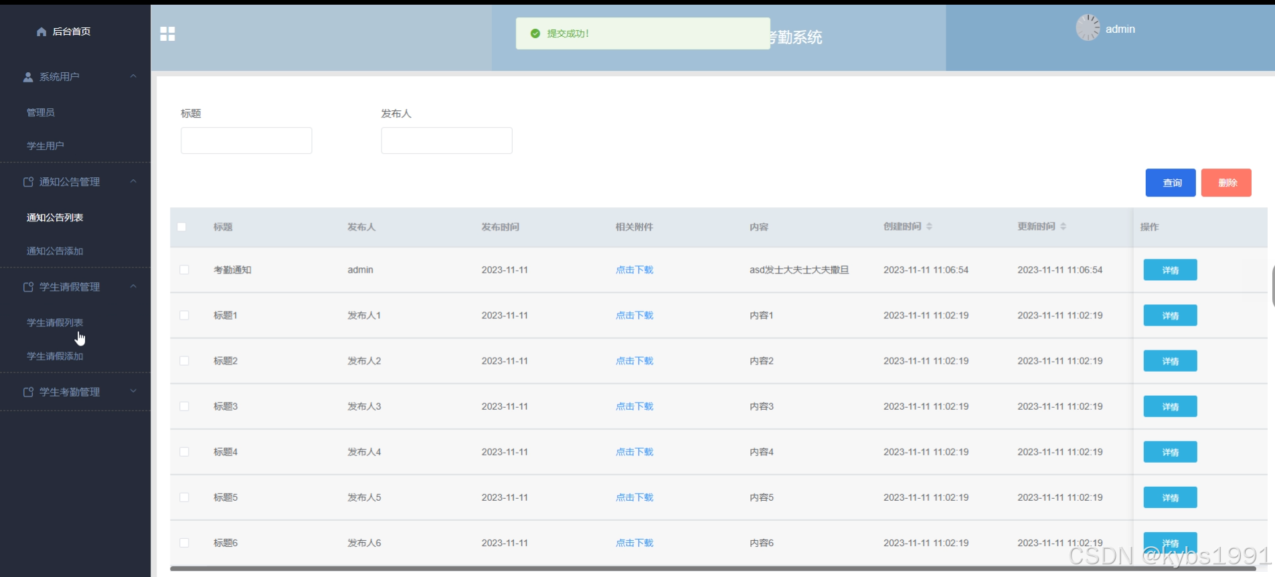Viewport: 1275px width, 577px height.
Task: Check the box for row 标题4
Action: [184, 452]
